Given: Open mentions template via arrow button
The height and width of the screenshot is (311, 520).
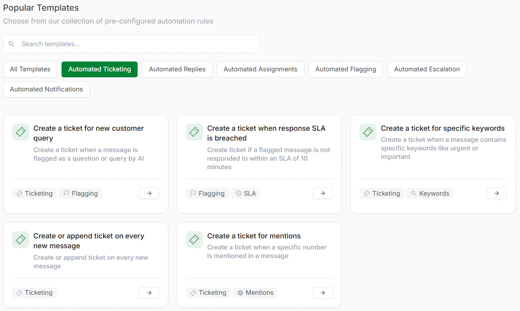Looking at the screenshot, I should click(323, 293).
